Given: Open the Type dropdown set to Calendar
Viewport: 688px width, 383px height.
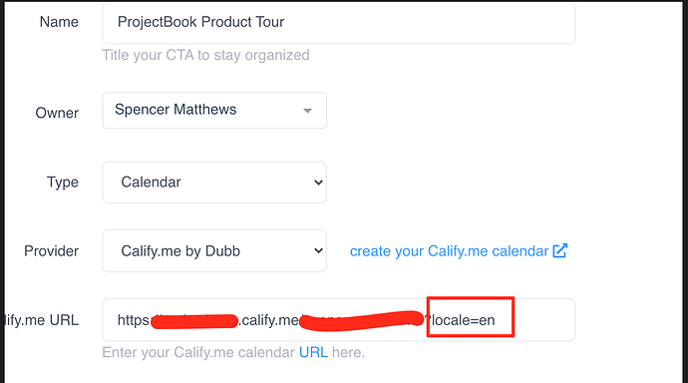Looking at the screenshot, I should 214,183.
